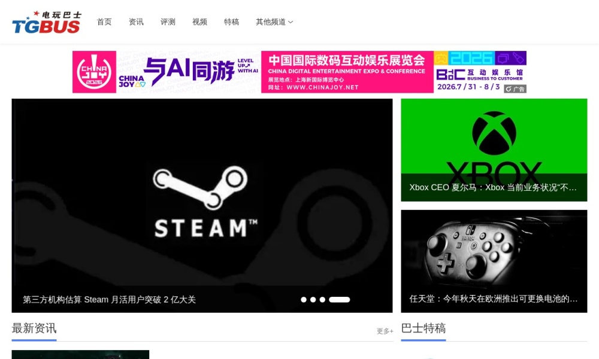Image resolution: width=599 pixels, height=359 pixels.
Task: Read the Steam 月活用户突破 2 亿 headline
Action: pos(109,300)
